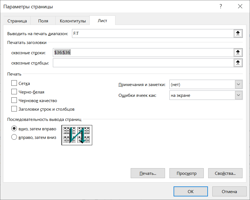This screenshot has width=250, height=200.
Task: Click the empty сквозные столбцы field
Action: (x=143, y=63)
